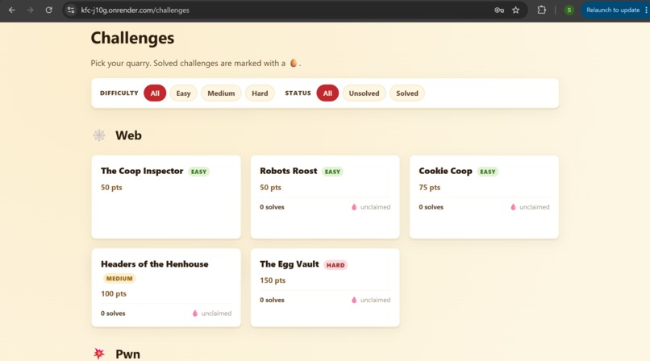The width and height of the screenshot is (650, 361).
Task: Open the extensions puzzle icon
Action: pyautogui.click(x=541, y=10)
